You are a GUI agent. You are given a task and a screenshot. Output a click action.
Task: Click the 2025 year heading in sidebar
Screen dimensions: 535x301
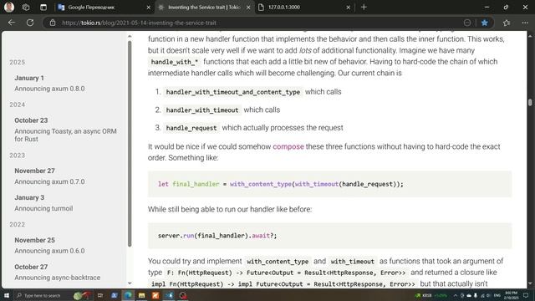tap(17, 62)
